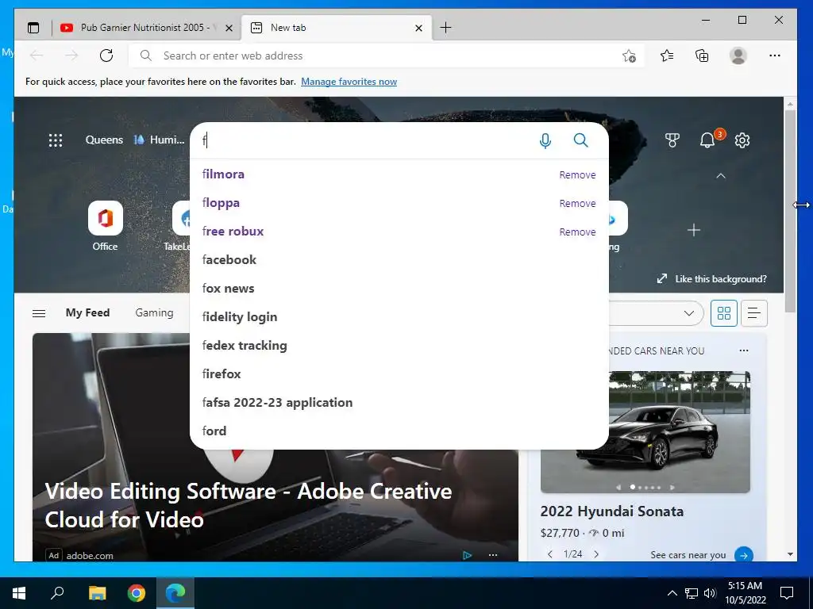
Task: Click Like this background link
Action: [711, 279]
